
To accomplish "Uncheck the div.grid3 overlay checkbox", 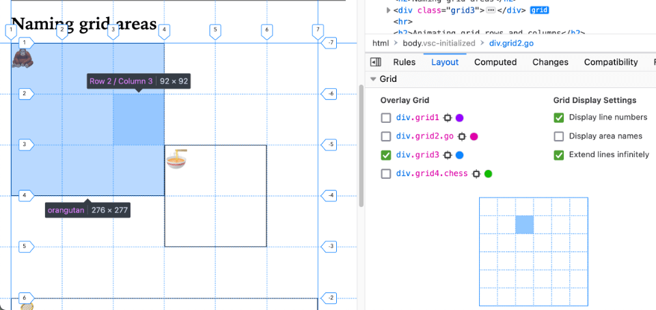I will 385,155.
